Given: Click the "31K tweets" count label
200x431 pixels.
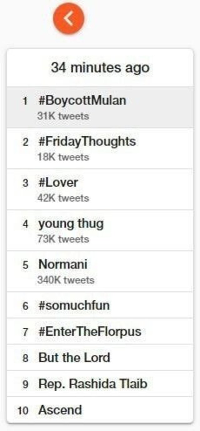Looking at the screenshot, I should click(x=63, y=116).
